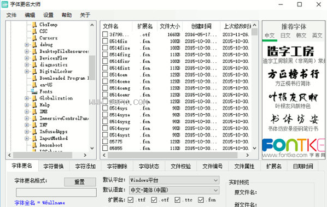
Task: Expand the Help tree node
Action: click(27, 105)
